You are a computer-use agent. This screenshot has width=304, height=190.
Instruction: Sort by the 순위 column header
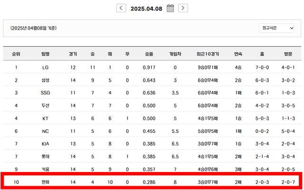coord(16,54)
